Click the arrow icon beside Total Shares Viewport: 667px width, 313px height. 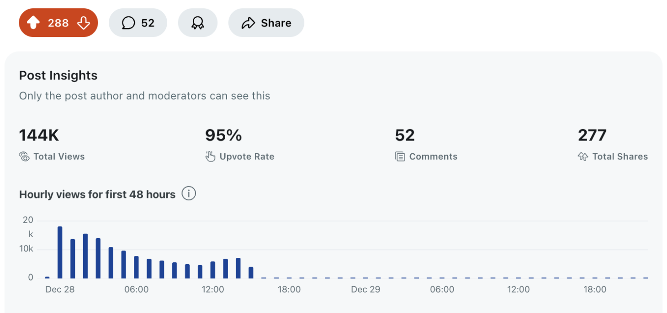pyautogui.click(x=583, y=156)
